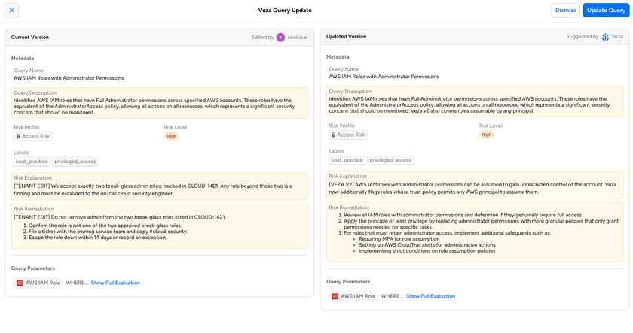The width and height of the screenshot is (633, 333).
Task: Click '[VEZA V2] AWS IAM roles' explanation text
Action: [472, 188]
